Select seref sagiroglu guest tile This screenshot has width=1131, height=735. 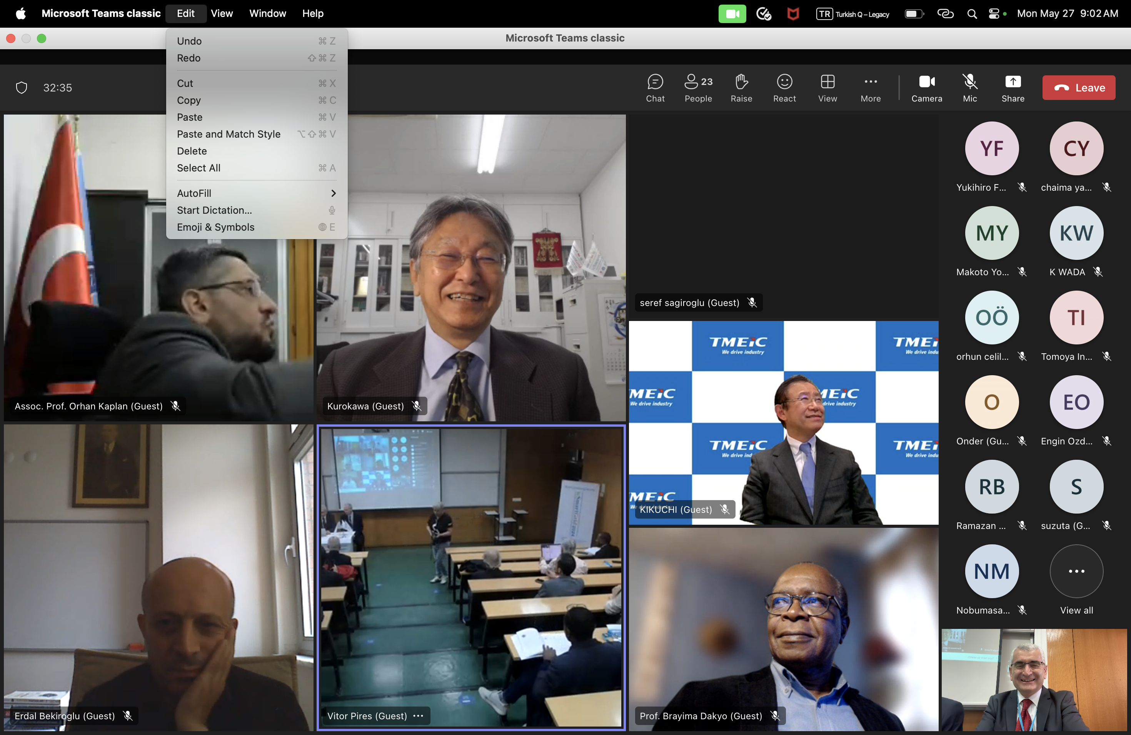(783, 216)
